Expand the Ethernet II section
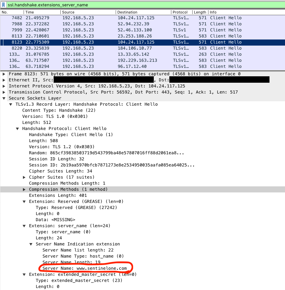This screenshot has width=285, height=290. [x=4, y=80]
